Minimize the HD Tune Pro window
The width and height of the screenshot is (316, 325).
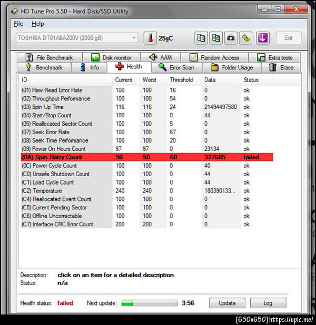click(264, 9)
